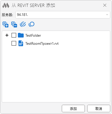Click the 添加 button
Viewport: 112px width, 114px height.
click(x=73, y=109)
